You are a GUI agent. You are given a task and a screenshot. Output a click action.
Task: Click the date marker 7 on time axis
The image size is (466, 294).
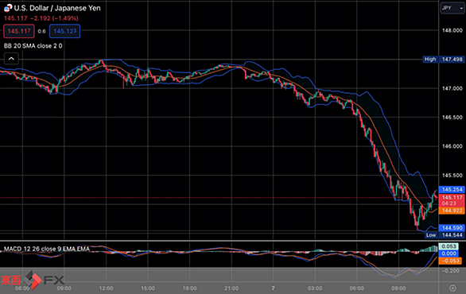click(273, 288)
